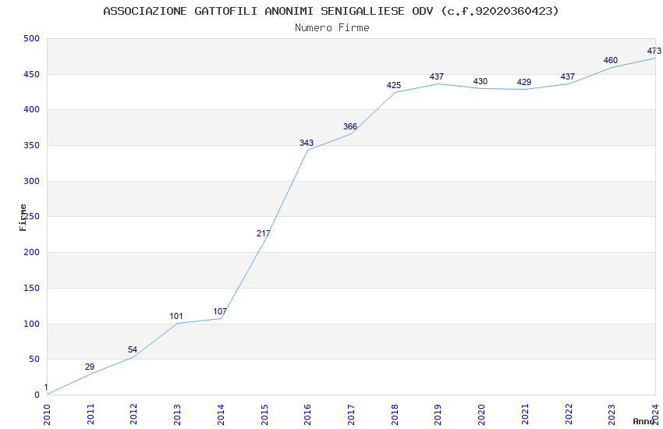Click the x-axis year 2022
The image size is (663, 429).
point(569,414)
